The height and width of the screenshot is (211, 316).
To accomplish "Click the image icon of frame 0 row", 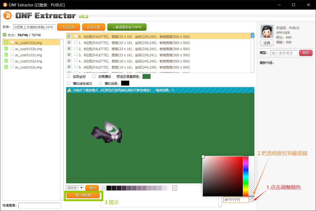I will point(70,36).
